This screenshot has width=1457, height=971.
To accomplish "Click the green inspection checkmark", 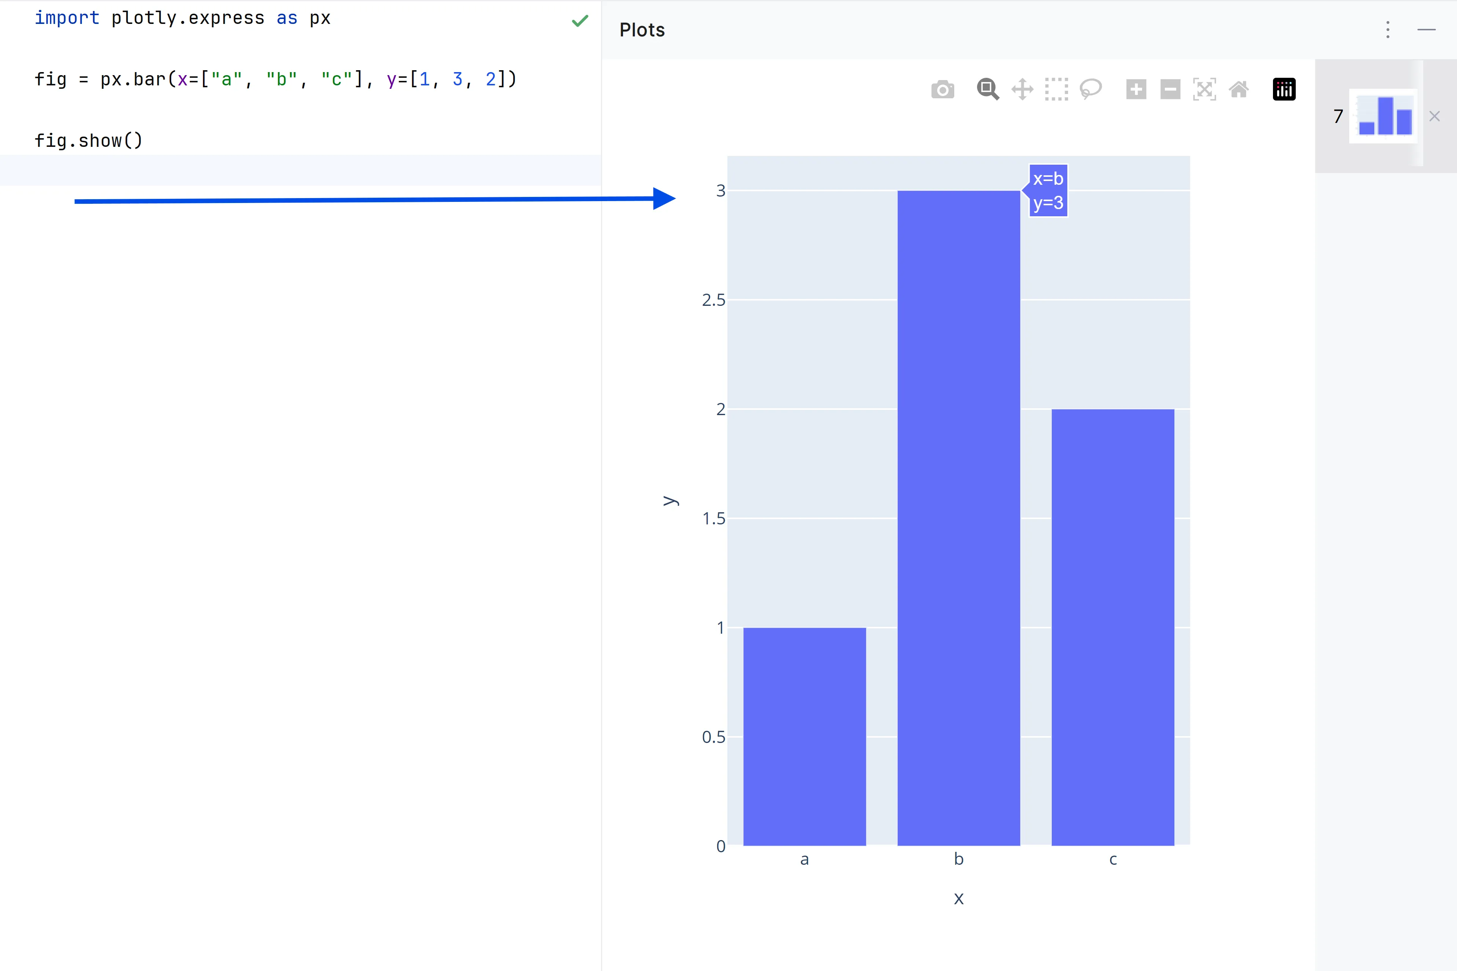I will click(x=580, y=21).
